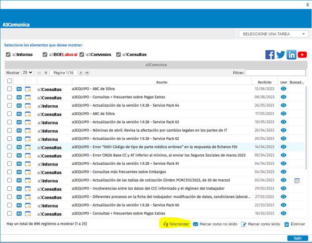Go to next page arrow

81,73
